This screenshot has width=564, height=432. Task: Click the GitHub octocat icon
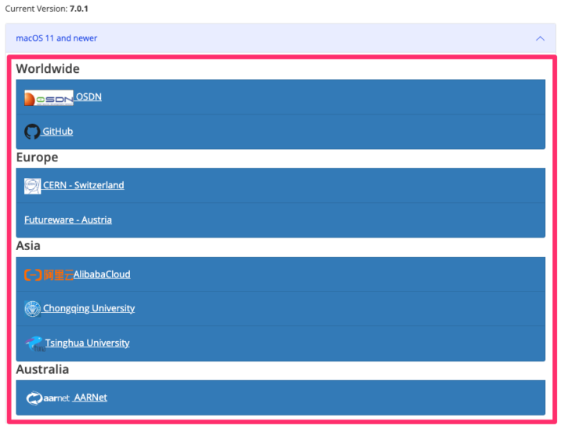click(32, 132)
